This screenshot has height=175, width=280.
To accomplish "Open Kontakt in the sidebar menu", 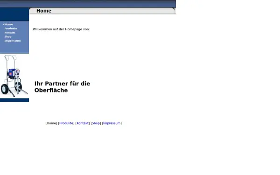I will (x=10, y=33).
